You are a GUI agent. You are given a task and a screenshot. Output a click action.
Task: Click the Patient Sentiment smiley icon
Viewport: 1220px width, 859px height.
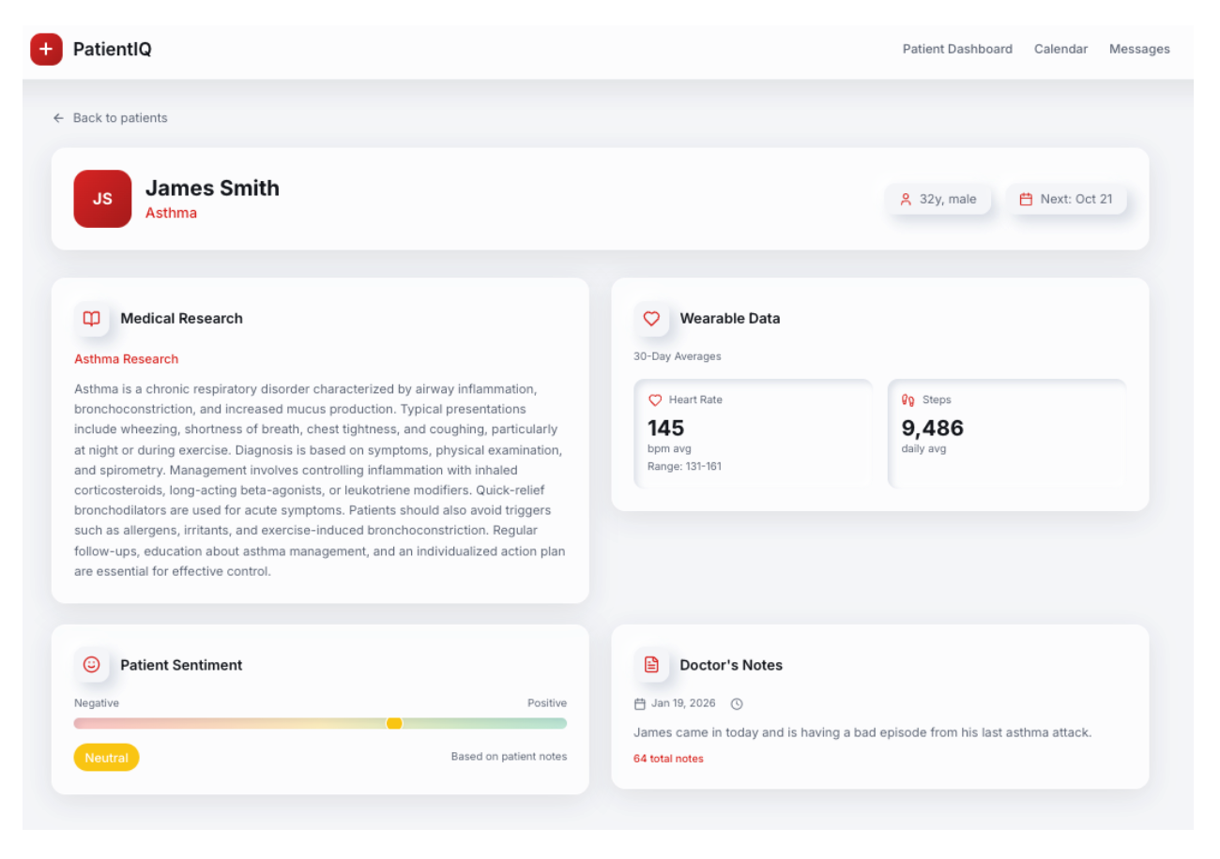click(91, 665)
